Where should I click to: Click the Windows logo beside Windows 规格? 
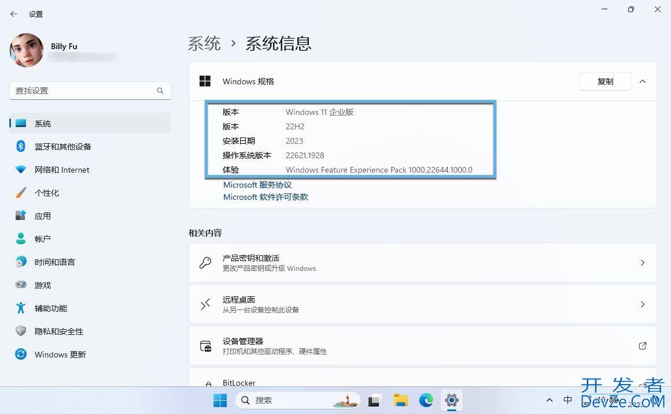point(205,81)
